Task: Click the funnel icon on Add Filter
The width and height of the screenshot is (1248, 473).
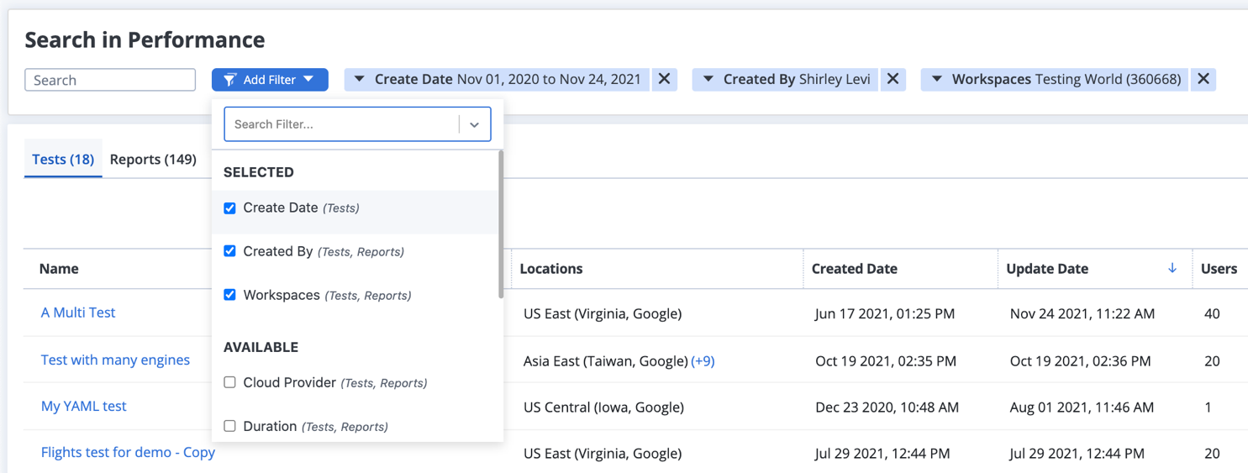Action: pos(229,80)
